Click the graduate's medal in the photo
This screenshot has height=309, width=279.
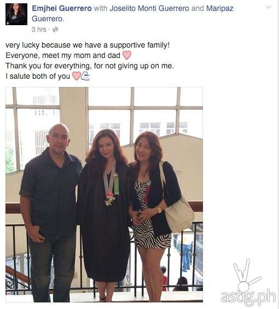click(x=110, y=200)
